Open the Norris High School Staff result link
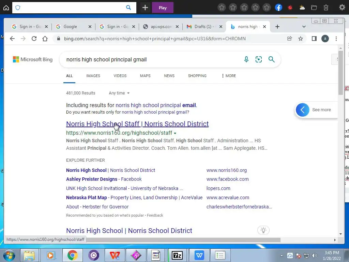 click(137, 123)
